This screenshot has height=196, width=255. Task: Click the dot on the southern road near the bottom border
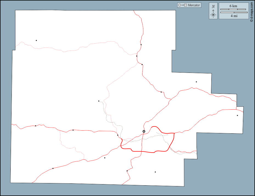[x=127, y=171]
